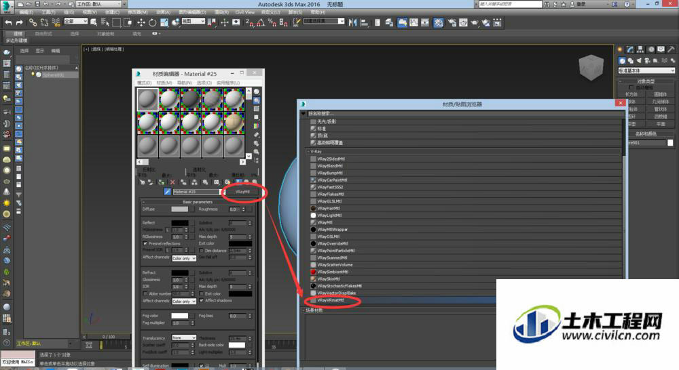Select the Select and Move tool

(x=141, y=22)
